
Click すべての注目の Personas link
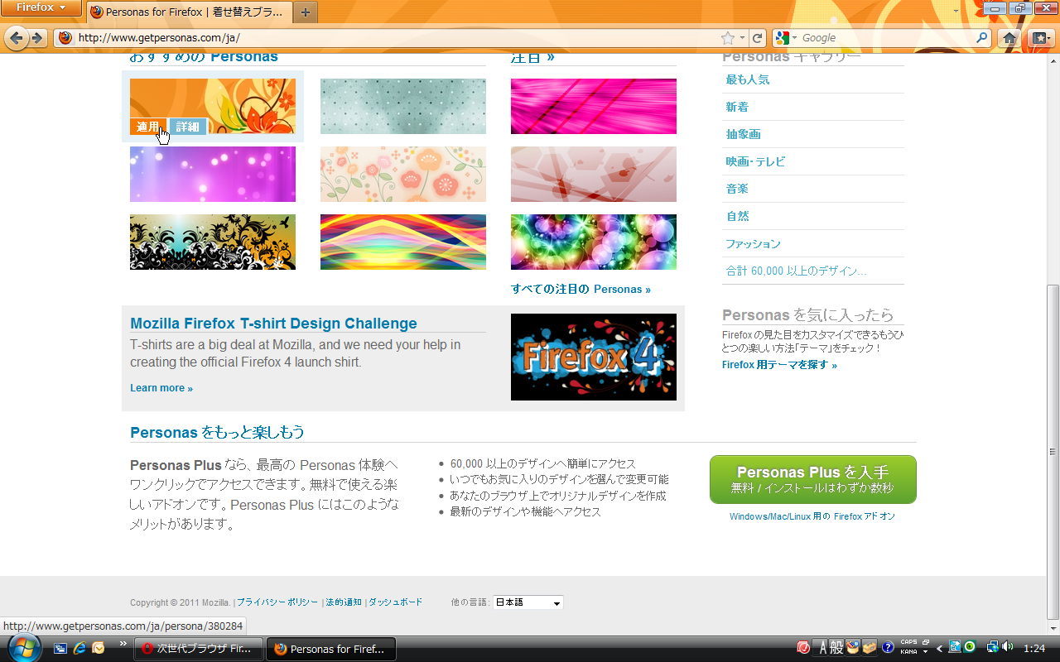click(581, 289)
